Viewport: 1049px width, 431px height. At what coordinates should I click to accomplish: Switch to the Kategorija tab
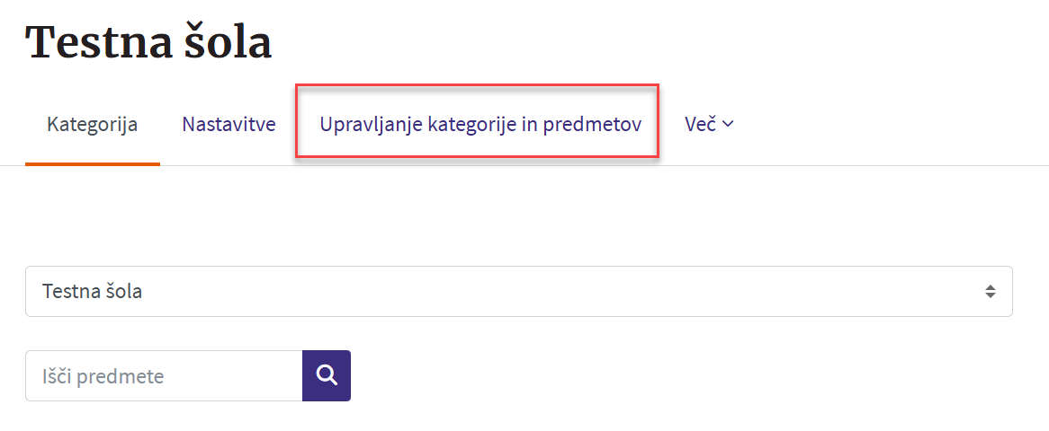(92, 124)
